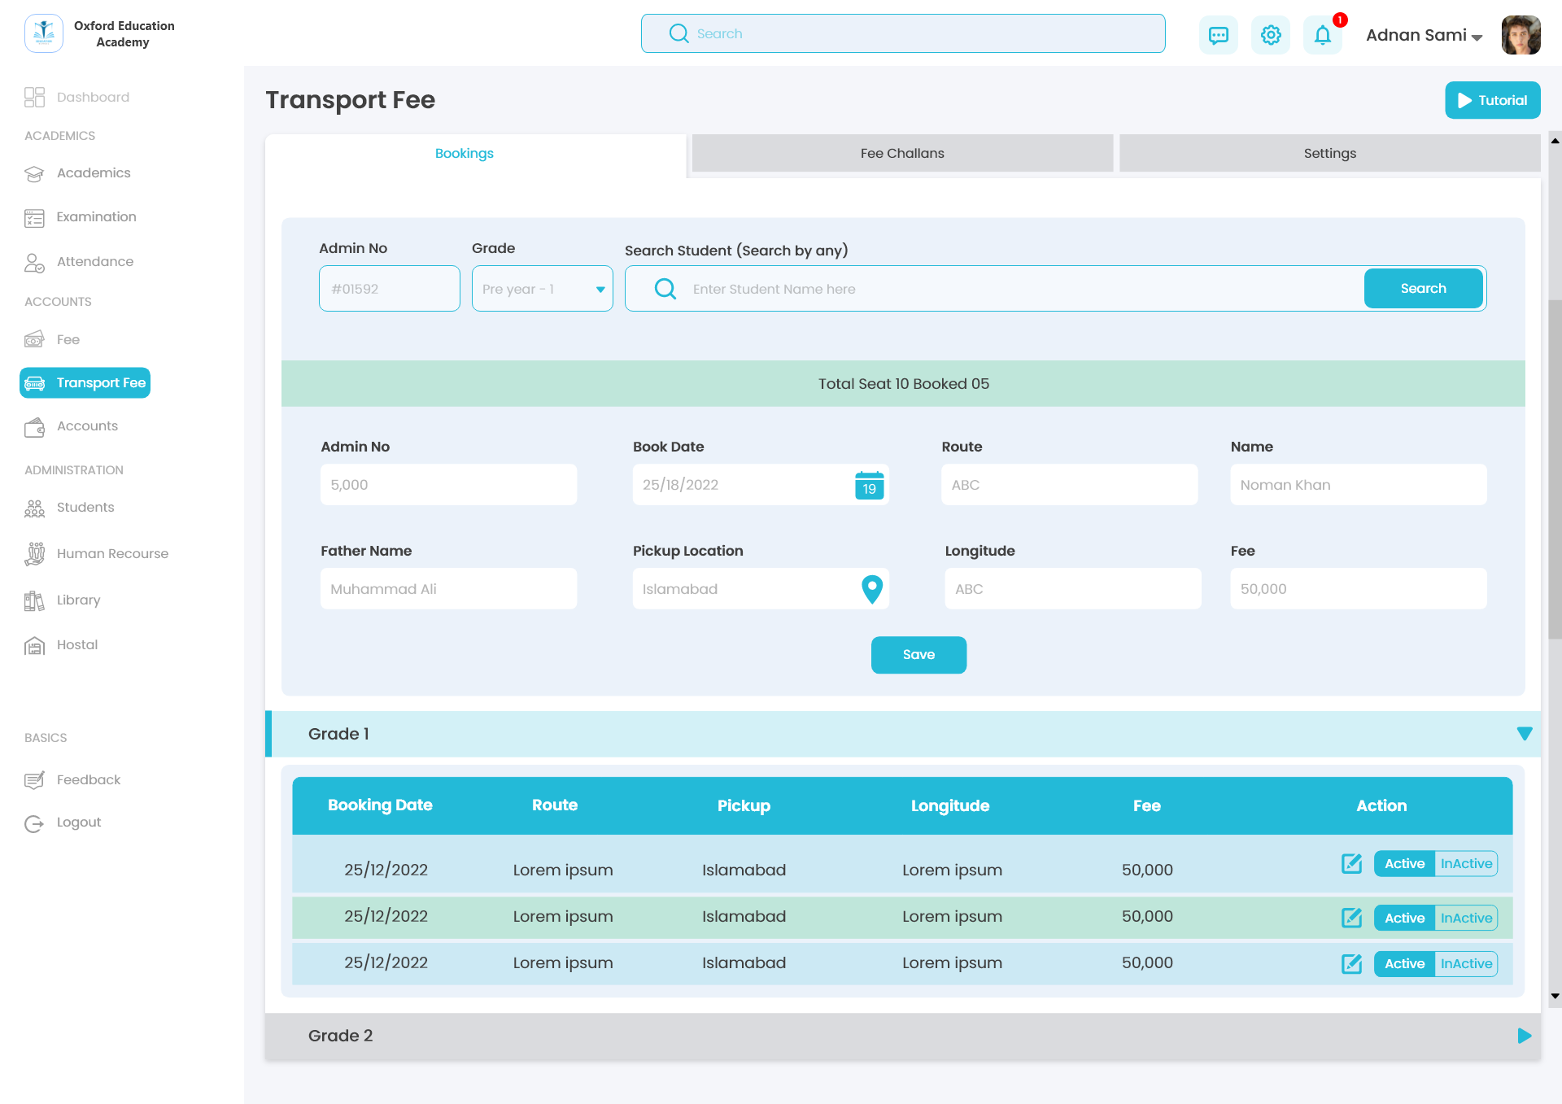Click the top Search field
This screenshot has width=1562, height=1104.
(x=903, y=33)
